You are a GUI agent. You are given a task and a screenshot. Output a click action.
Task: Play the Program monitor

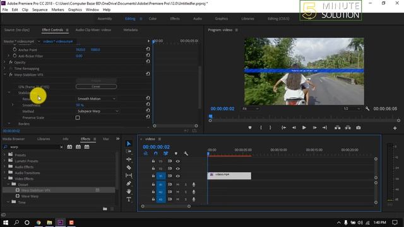[x=304, y=127]
